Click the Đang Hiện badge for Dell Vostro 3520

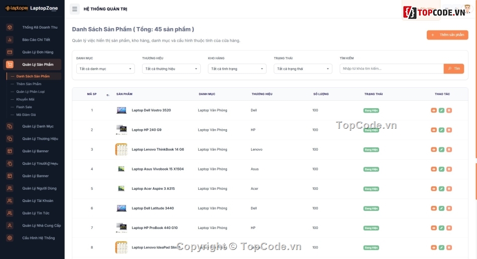[371, 111]
